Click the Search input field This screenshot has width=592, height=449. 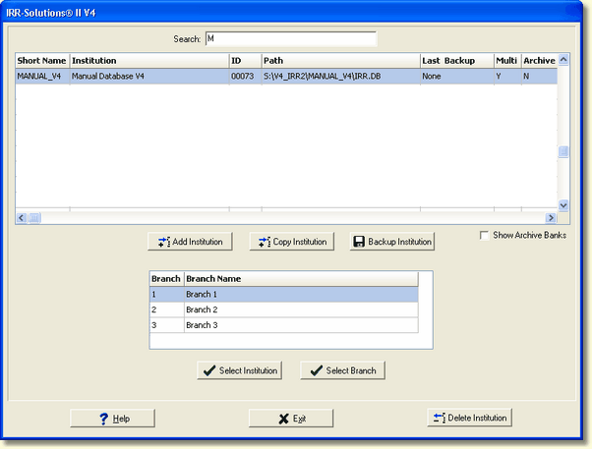[x=290, y=39]
